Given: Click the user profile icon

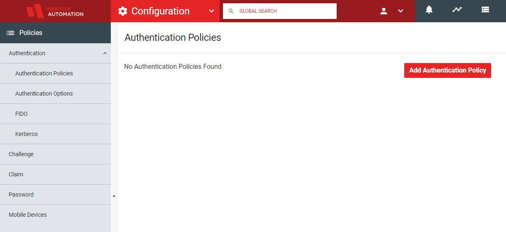Looking at the screenshot, I should coord(384,11).
